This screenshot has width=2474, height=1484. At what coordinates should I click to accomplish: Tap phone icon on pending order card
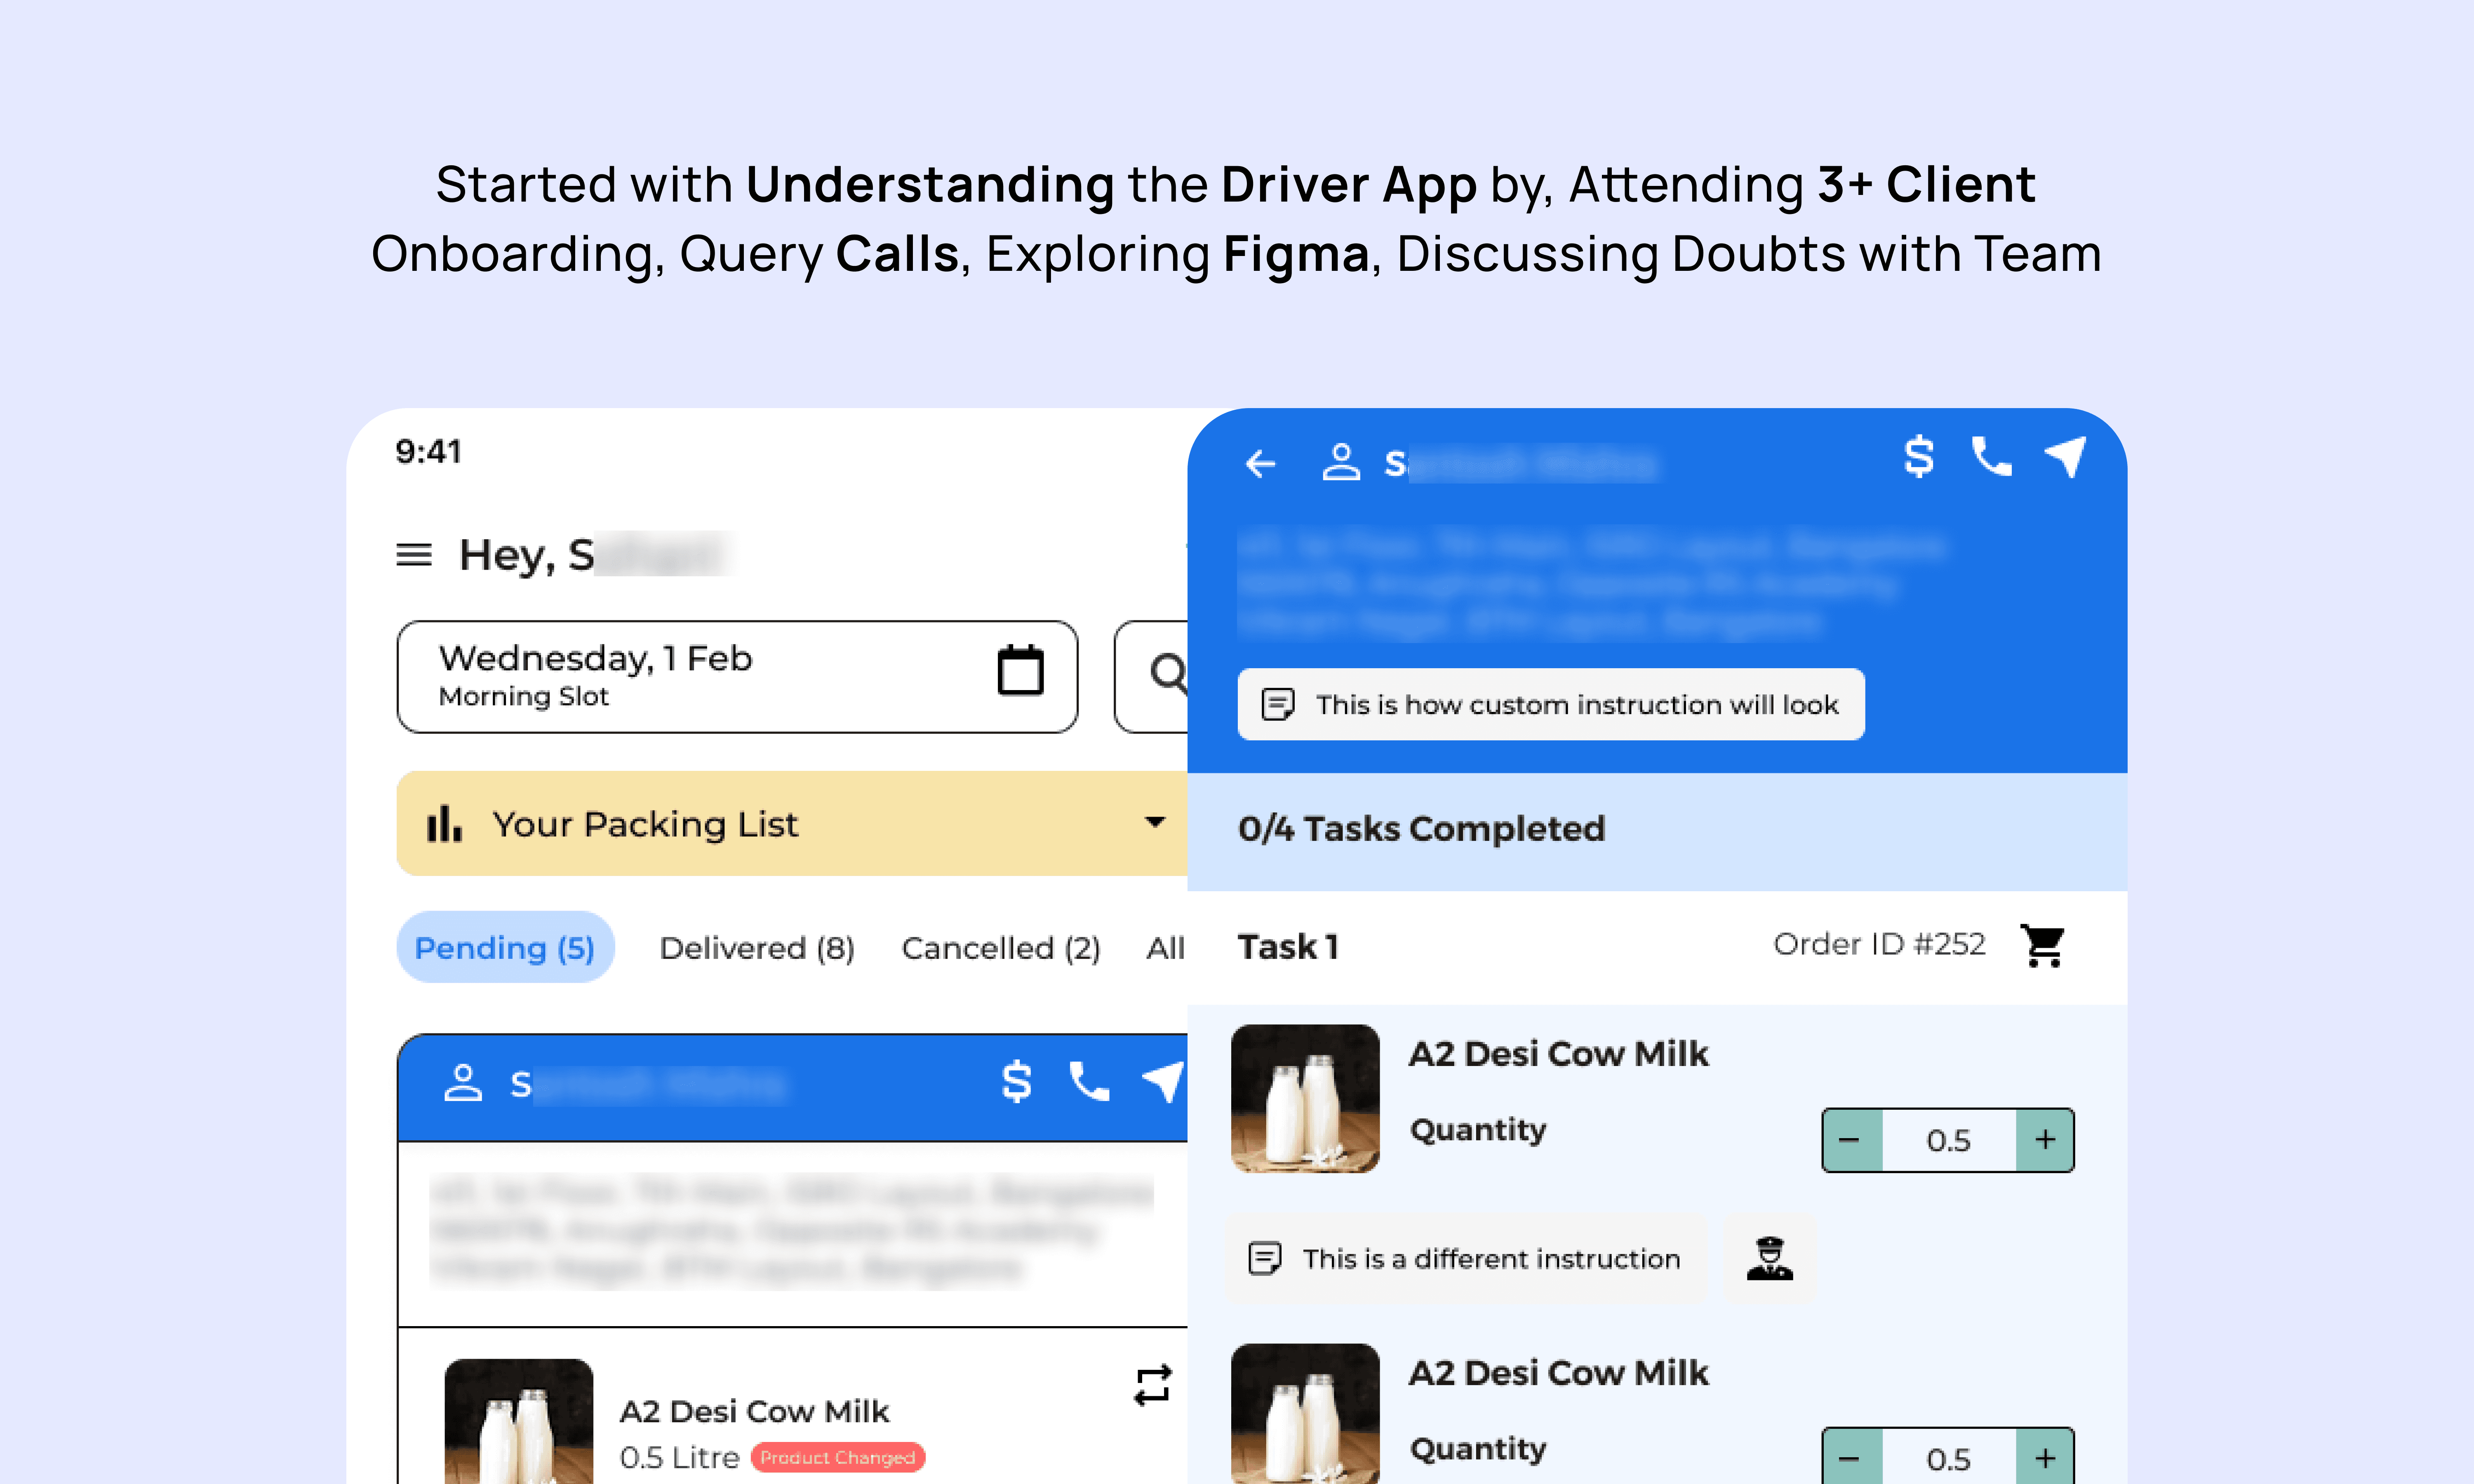coord(1088,1082)
